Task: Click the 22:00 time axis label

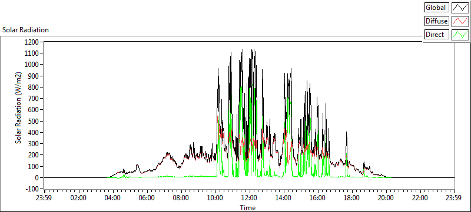Action: click(420, 198)
